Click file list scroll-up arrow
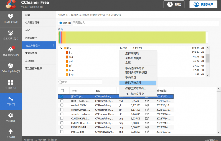221x141 pixels. click(x=219, y=89)
